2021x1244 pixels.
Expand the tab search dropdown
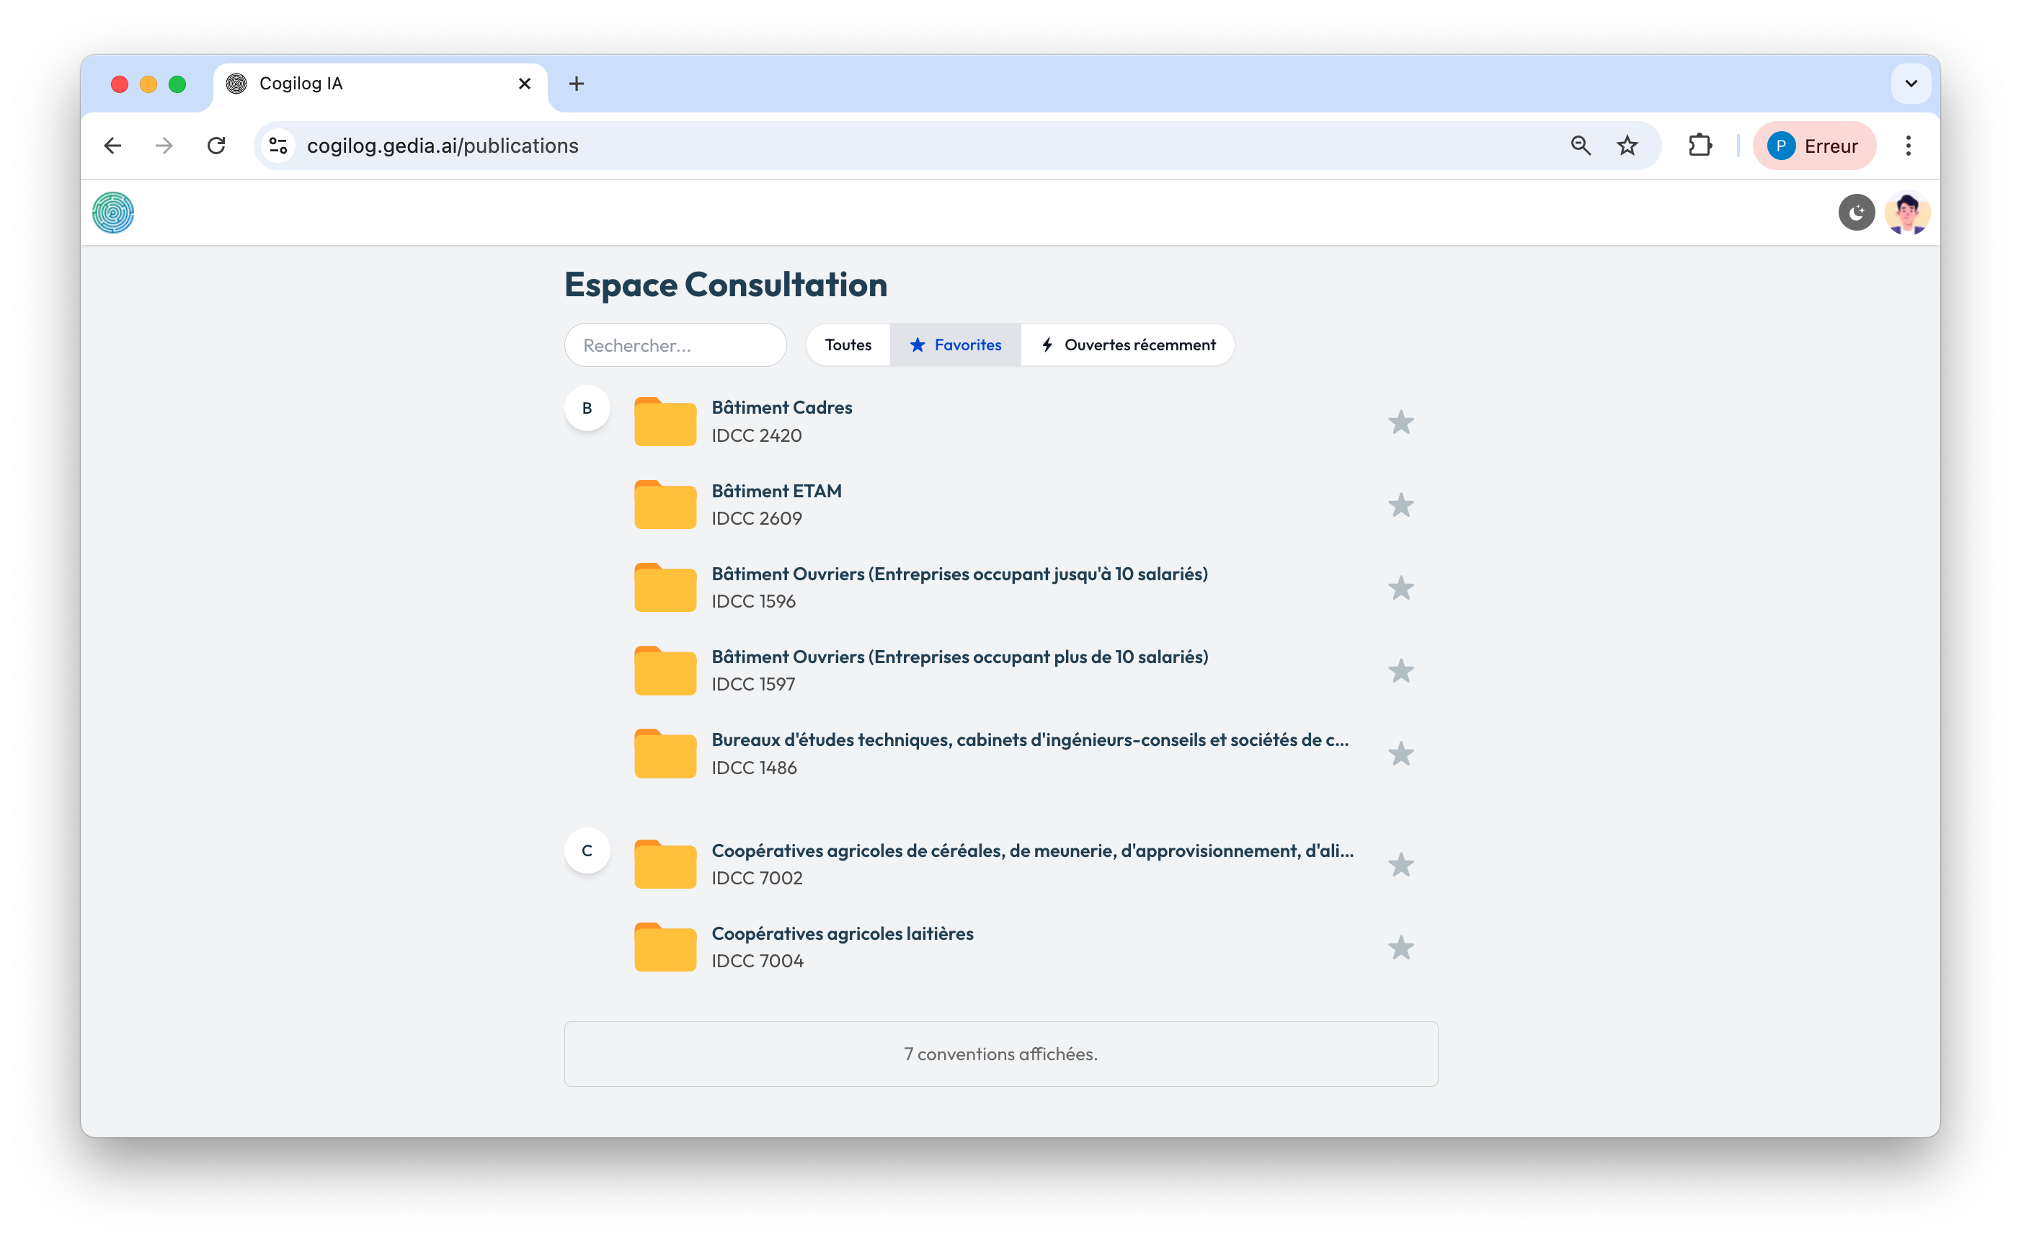tap(1911, 84)
